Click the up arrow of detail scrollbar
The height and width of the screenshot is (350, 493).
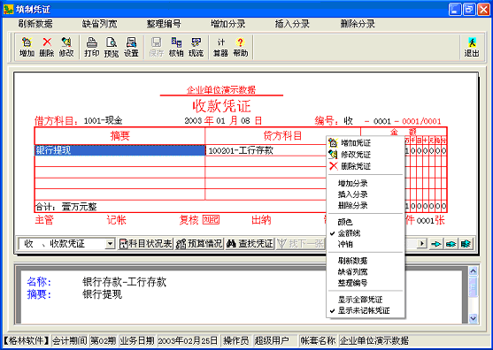pos(474,271)
